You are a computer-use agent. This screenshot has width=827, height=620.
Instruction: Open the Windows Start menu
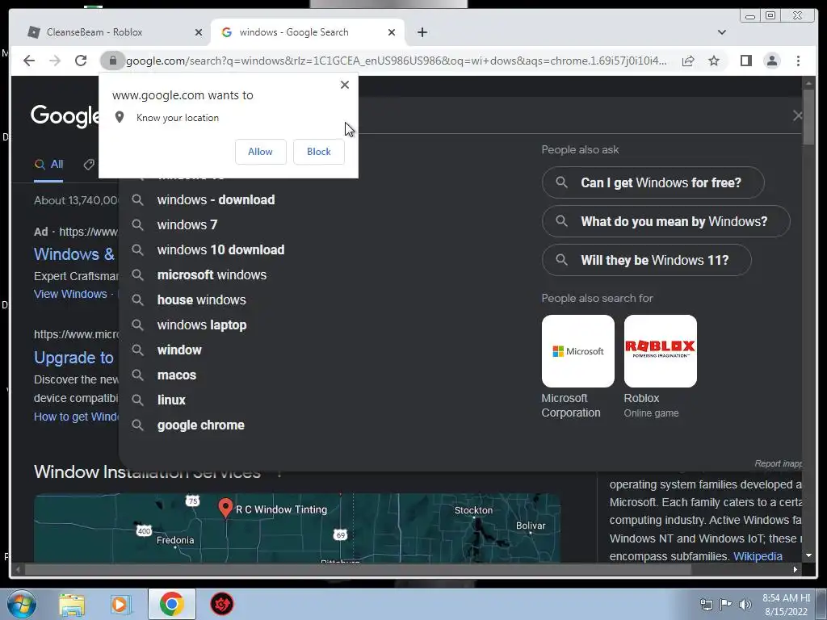pos(22,604)
